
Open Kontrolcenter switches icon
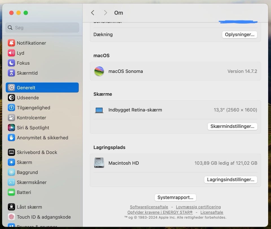11,118
